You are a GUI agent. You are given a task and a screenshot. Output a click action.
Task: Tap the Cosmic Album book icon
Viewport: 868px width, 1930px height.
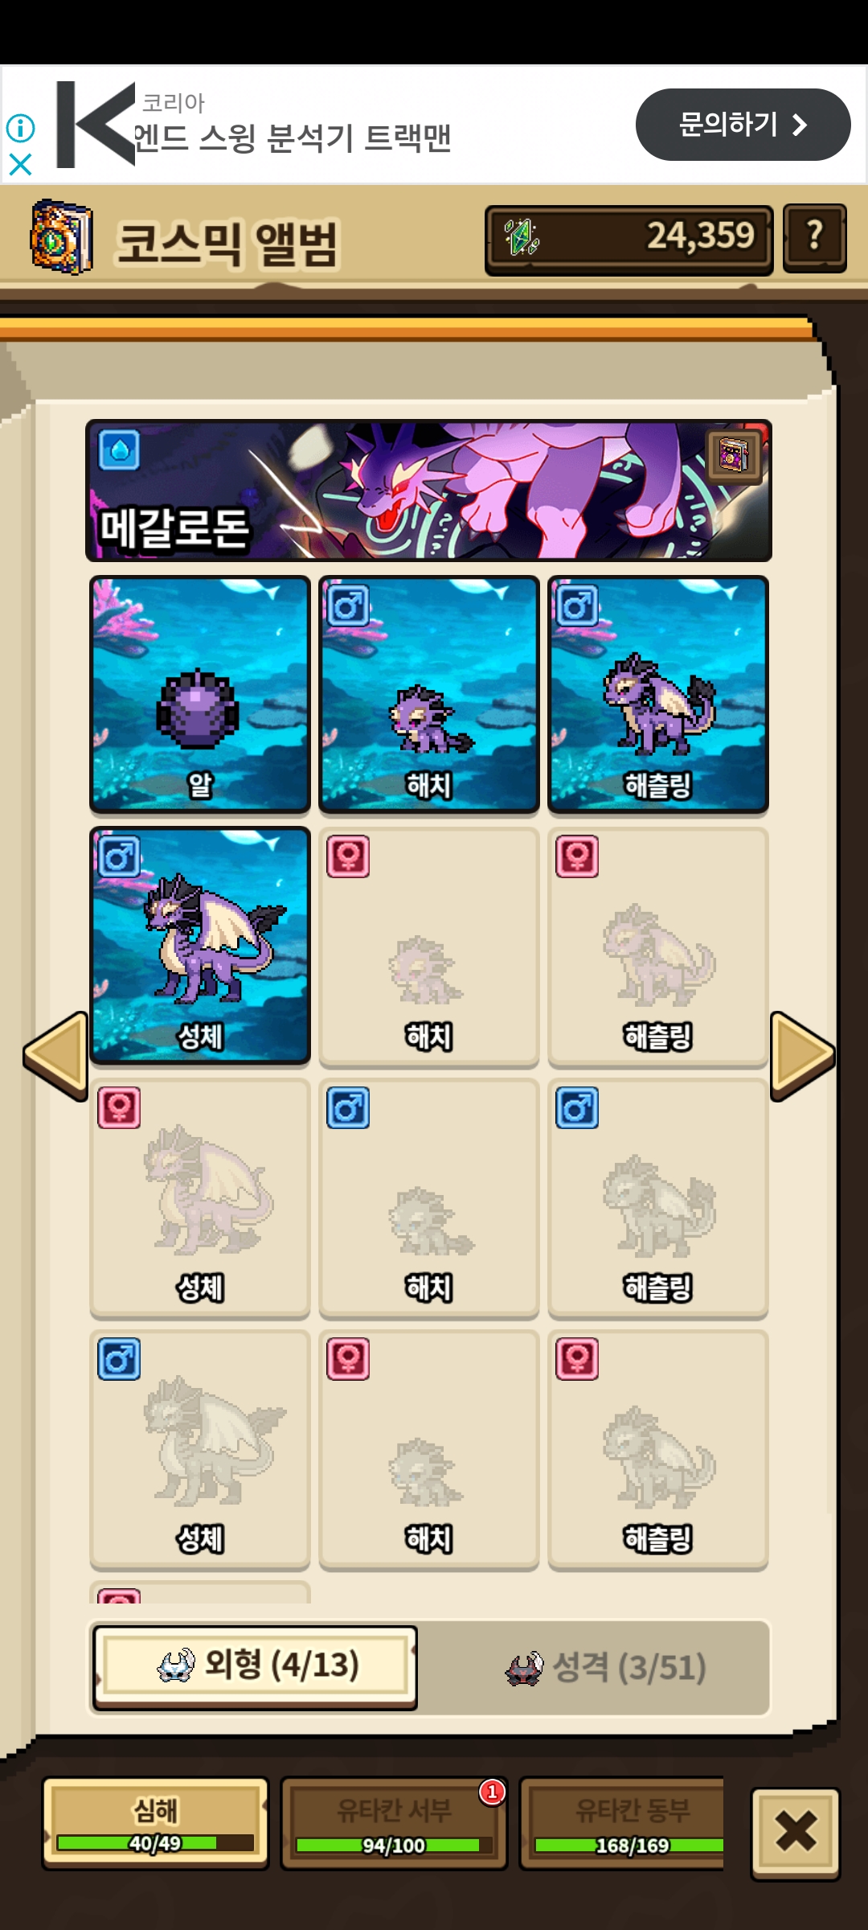(61, 238)
